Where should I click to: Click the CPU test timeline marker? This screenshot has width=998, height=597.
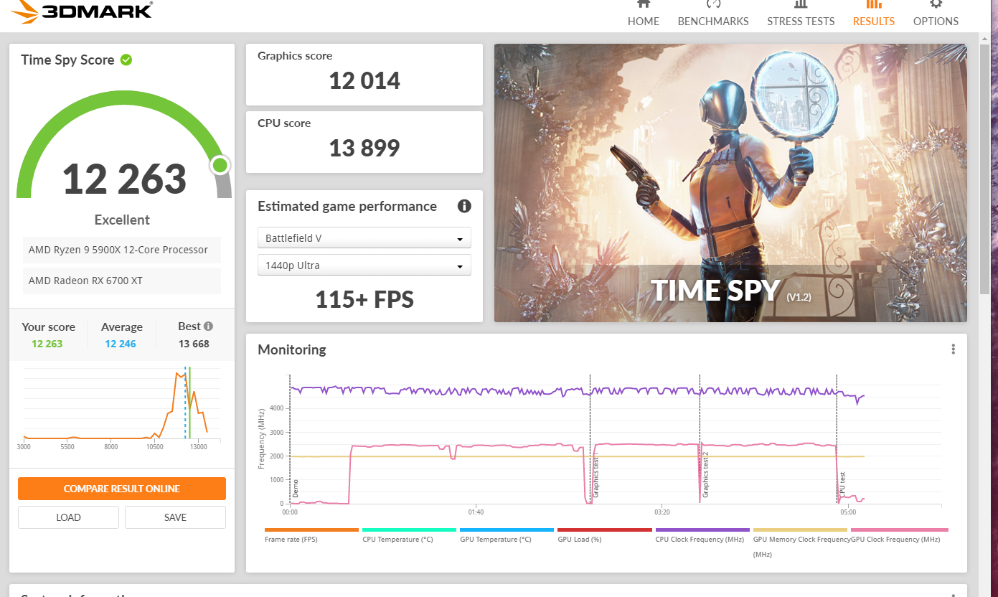(842, 485)
